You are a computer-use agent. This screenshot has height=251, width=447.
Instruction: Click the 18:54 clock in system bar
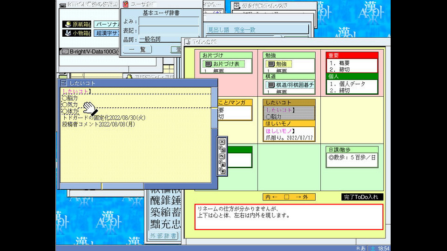(x=383, y=248)
